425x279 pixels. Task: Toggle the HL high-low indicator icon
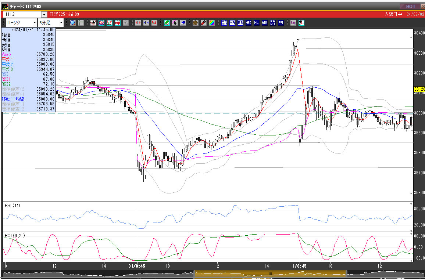coord(256,23)
